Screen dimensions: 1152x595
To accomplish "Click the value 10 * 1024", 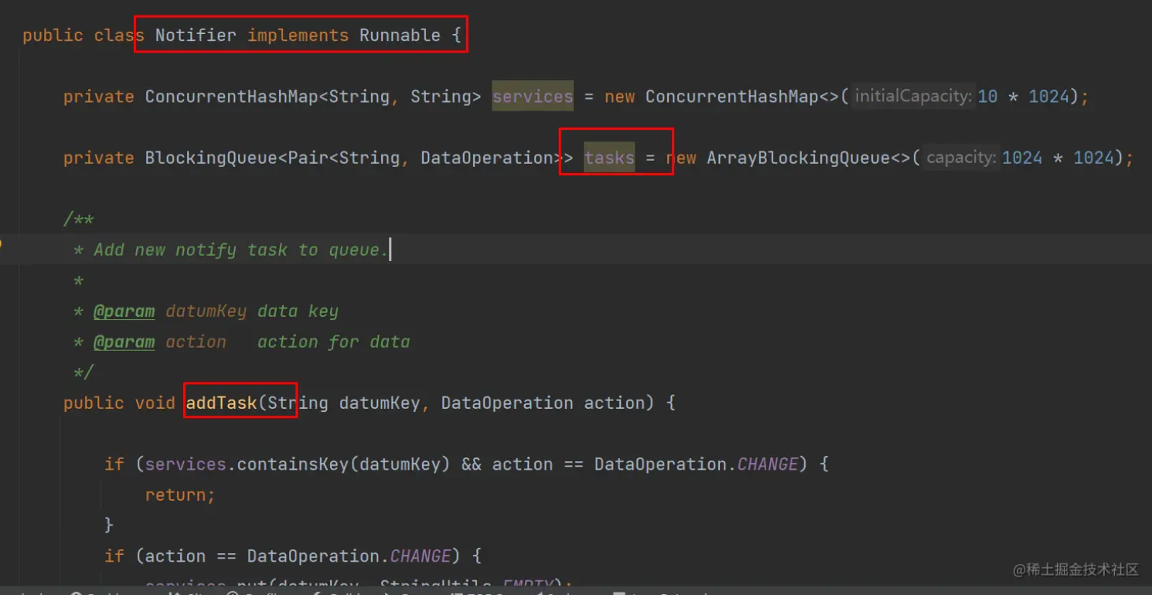I will pos(1024,97).
